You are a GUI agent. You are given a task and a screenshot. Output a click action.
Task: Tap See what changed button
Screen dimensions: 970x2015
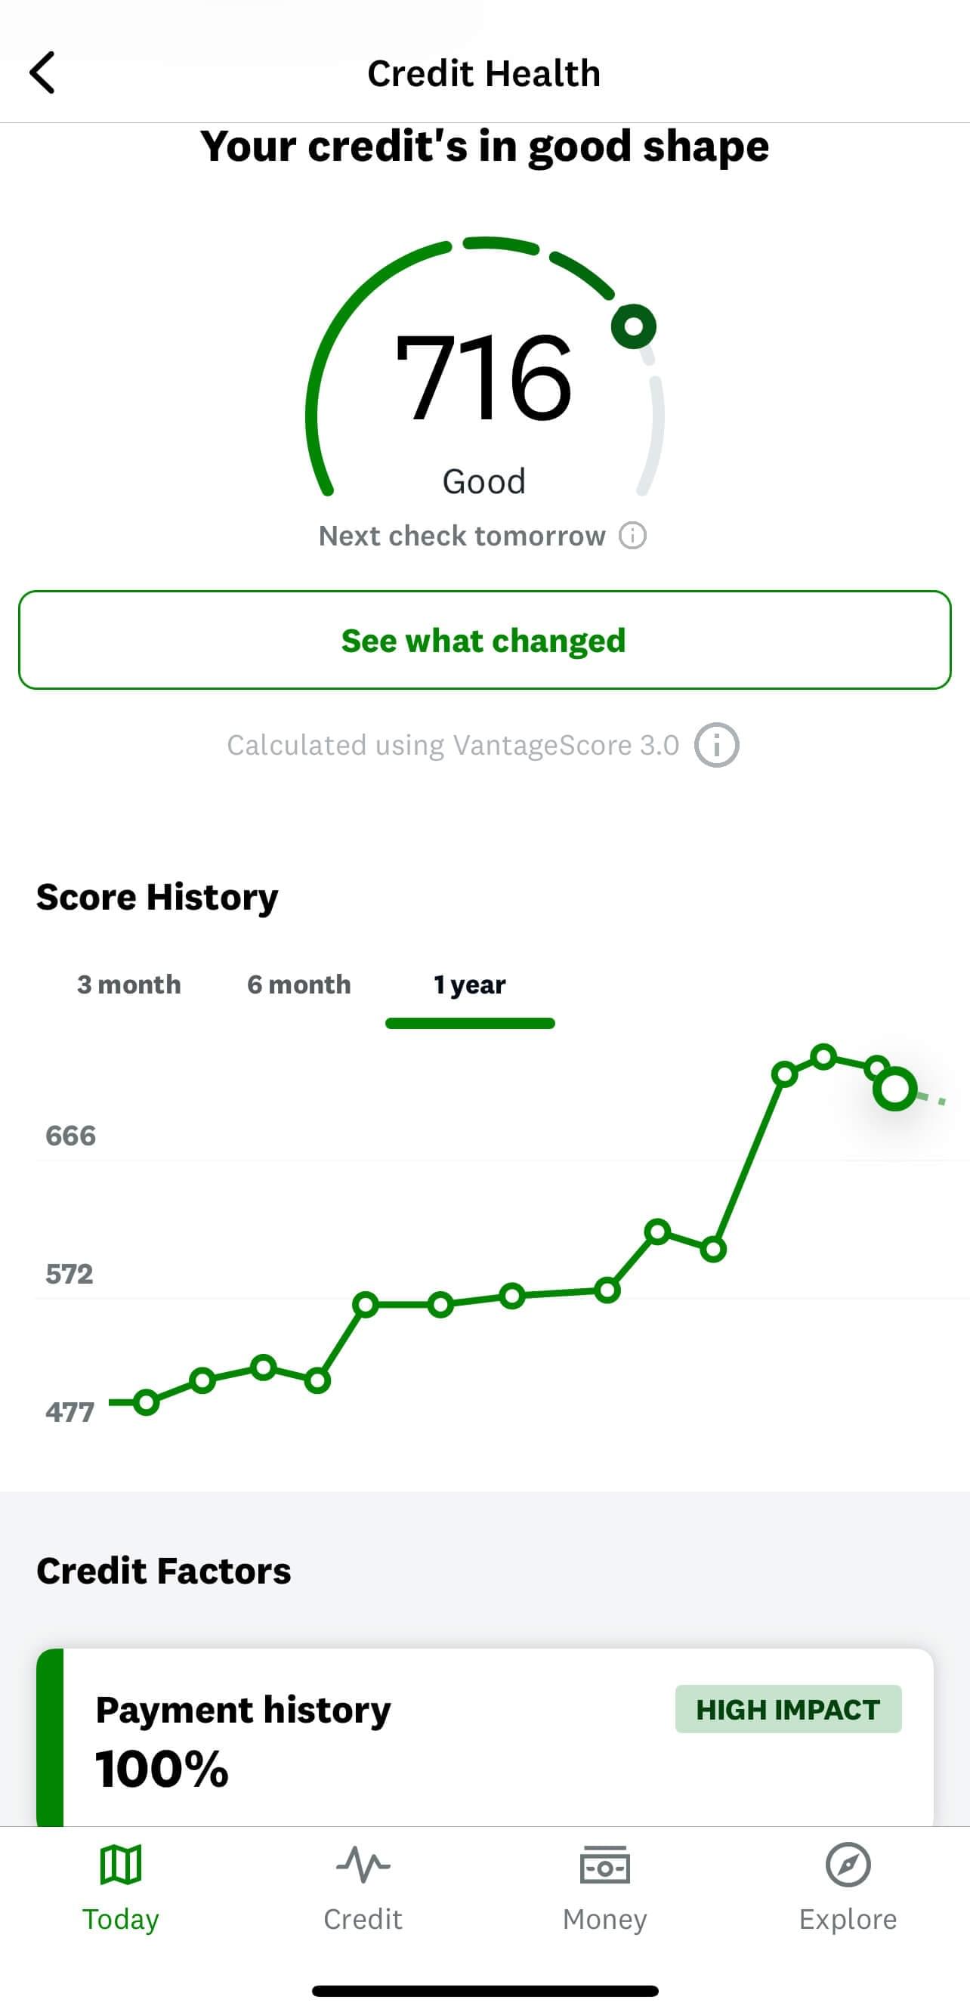(485, 640)
